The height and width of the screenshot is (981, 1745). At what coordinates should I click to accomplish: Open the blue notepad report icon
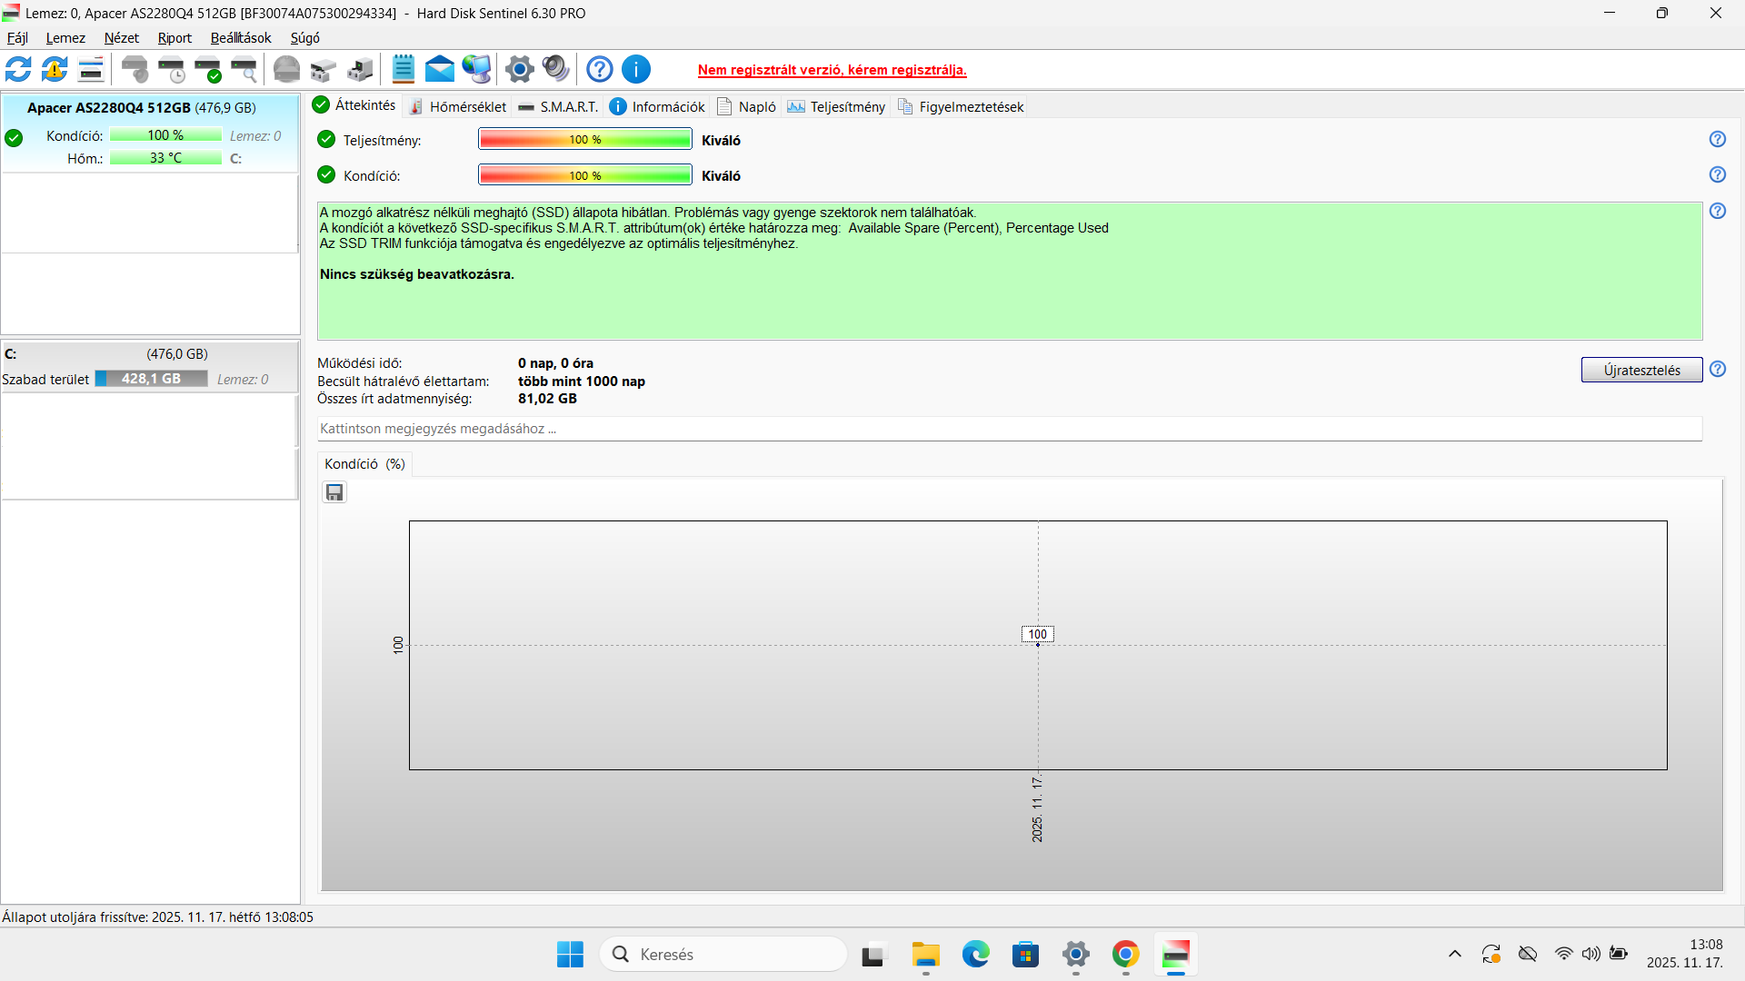(403, 69)
